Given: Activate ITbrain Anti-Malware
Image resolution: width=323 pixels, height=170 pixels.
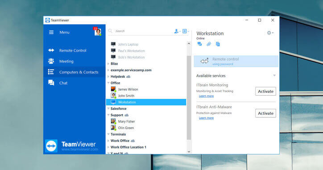Looking at the screenshot, I should tap(265, 113).
